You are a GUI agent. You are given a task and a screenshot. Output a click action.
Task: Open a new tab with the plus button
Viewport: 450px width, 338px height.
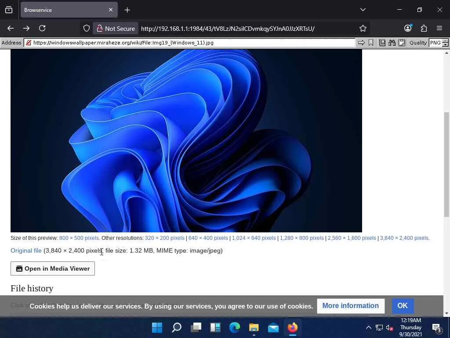pos(127,10)
